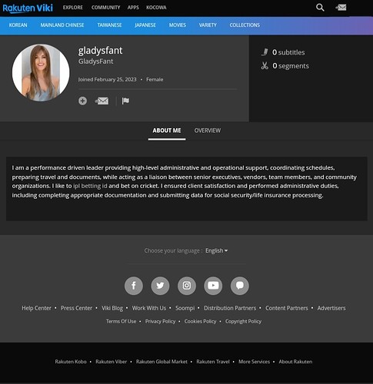Screen dimensions: 373x384
Task: Open the Cookies Policy link
Action: point(200,321)
